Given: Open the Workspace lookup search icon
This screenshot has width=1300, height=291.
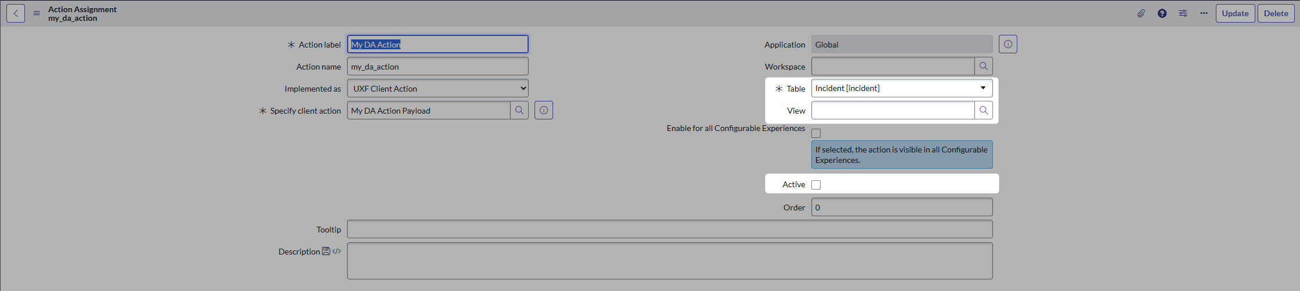Looking at the screenshot, I should (x=984, y=66).
